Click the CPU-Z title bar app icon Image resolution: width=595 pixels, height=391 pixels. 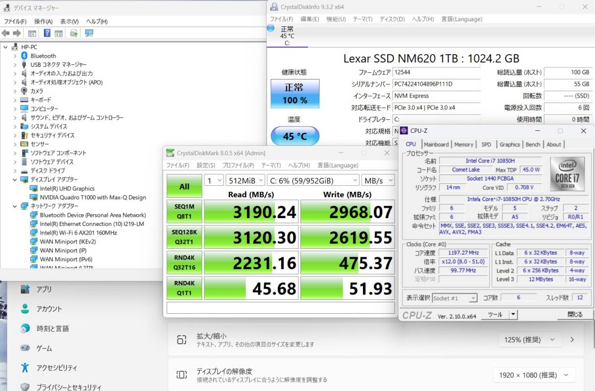click(405, 131)
